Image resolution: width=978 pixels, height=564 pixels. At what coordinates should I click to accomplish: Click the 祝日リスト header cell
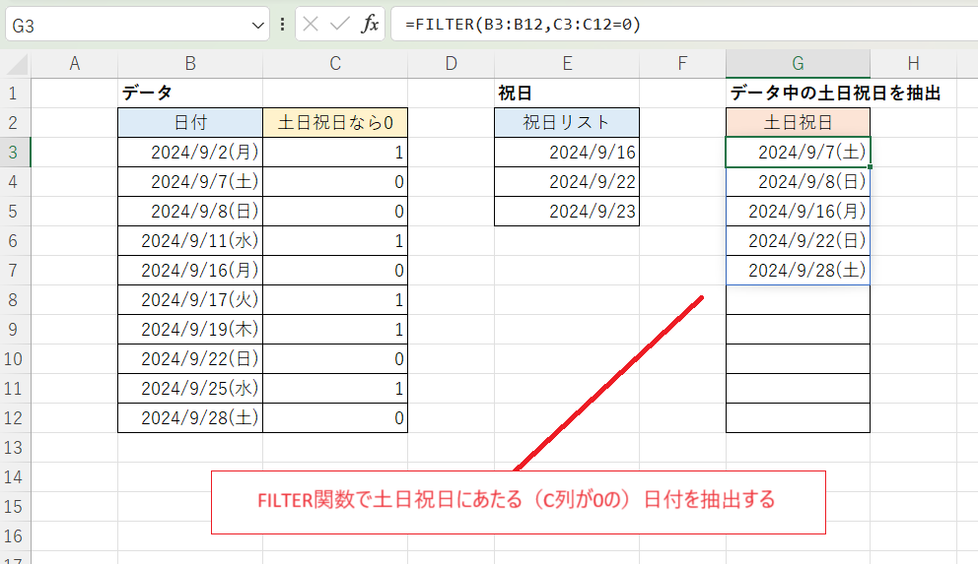[567, 123]
